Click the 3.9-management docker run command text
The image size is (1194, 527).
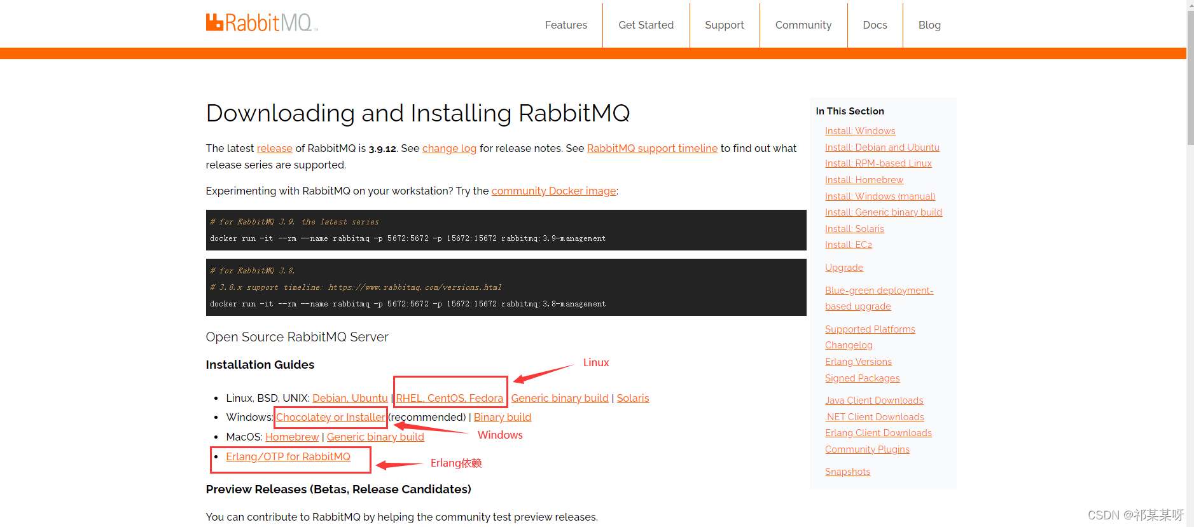click(408, 238)
